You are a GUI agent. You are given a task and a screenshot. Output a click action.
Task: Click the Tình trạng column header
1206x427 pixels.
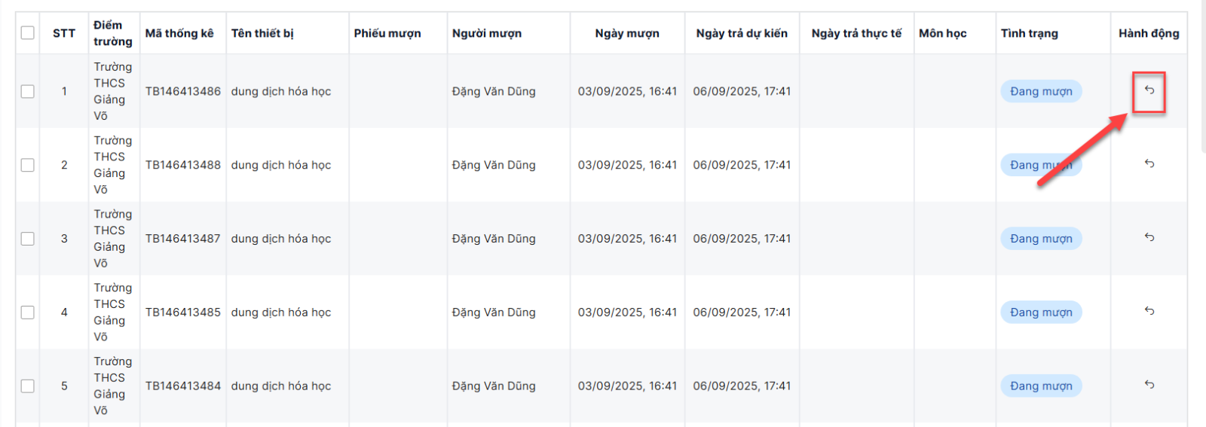[x=1029, y=33]
